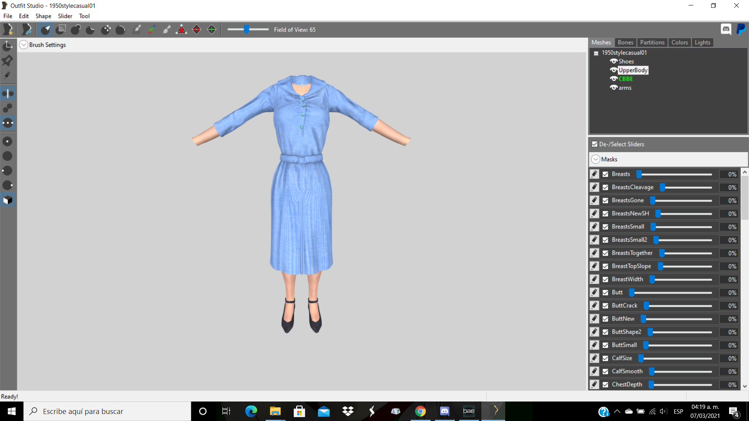Activate the Transform tool with axis arrows
The height and width of the screenshot is (421, 749).
click(8, 46)
